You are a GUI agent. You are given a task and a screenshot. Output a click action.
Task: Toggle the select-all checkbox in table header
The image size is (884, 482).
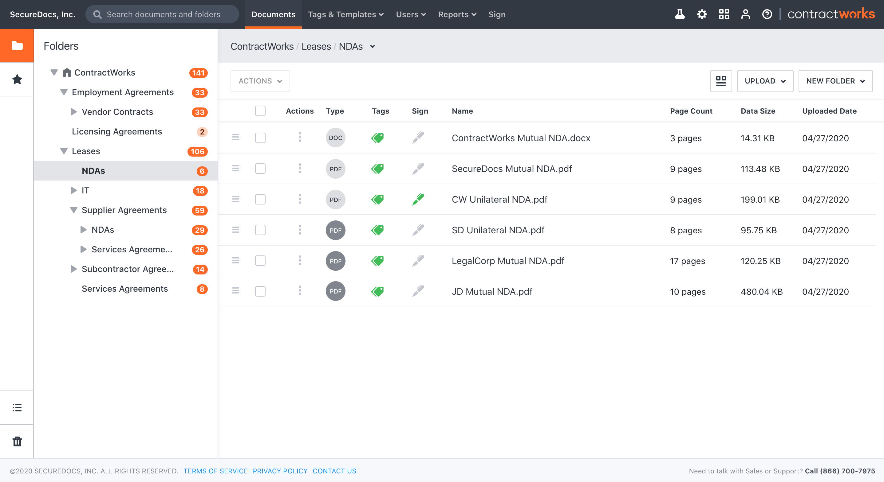coord(260,111)
